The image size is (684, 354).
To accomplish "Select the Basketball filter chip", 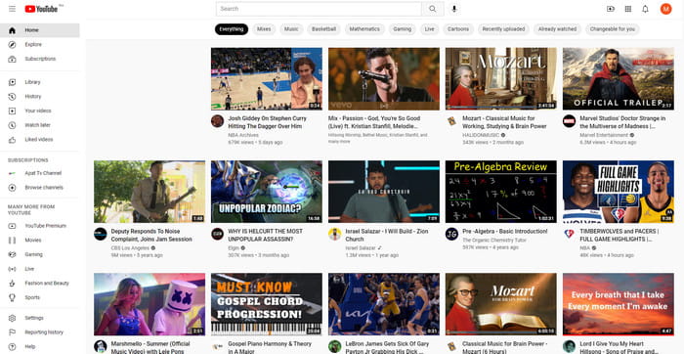I will pyautogui.click(x=324, y=29).
